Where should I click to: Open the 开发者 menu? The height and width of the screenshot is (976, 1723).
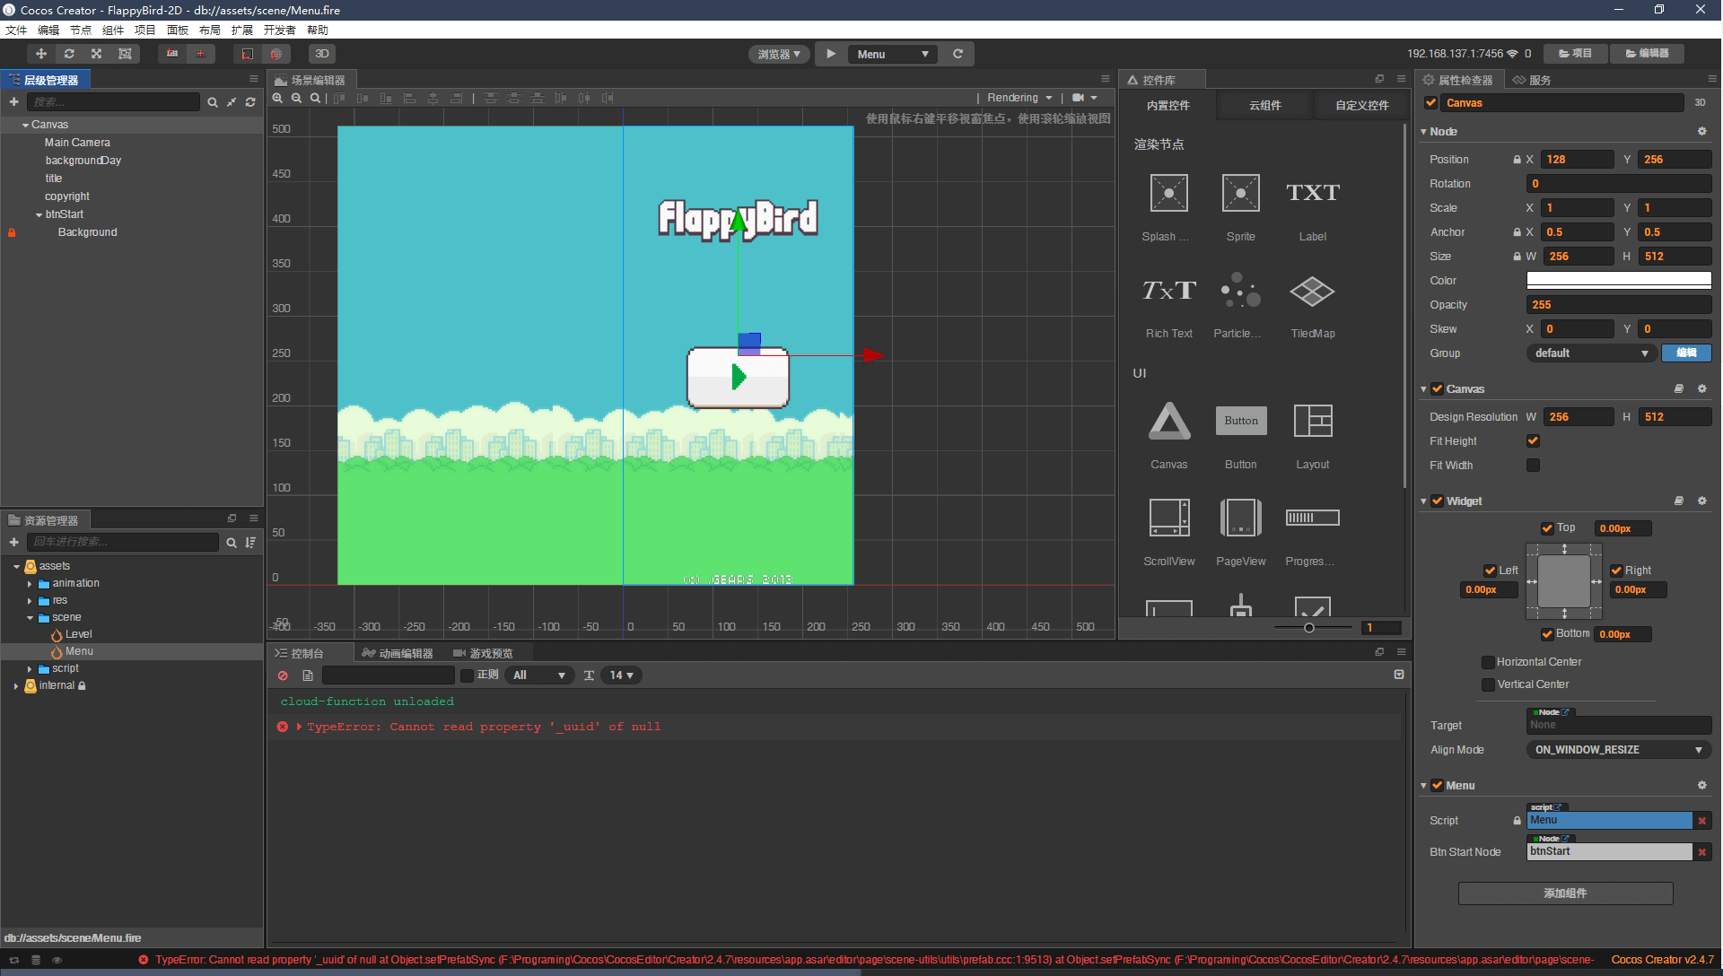click(279, 30)
